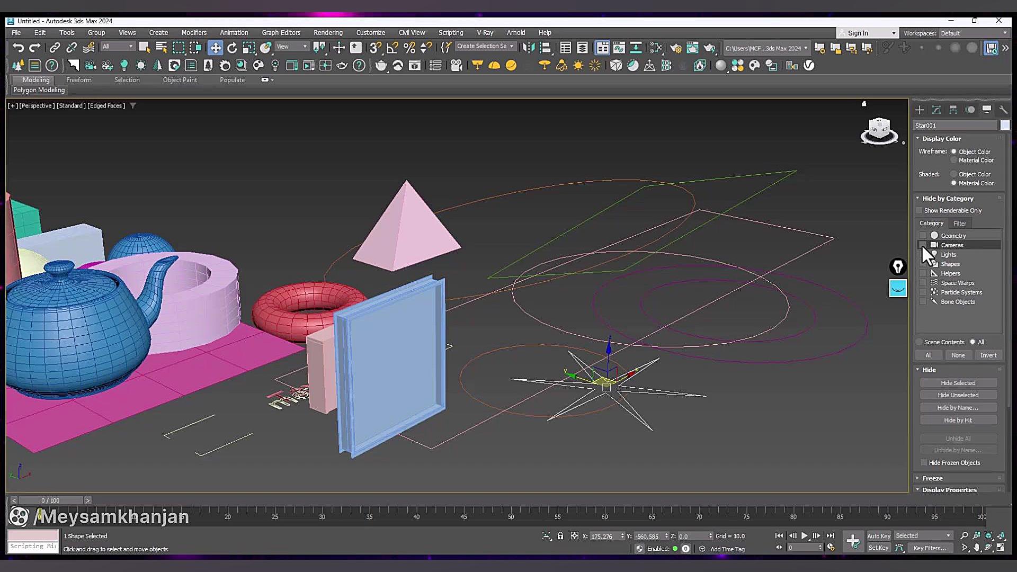Click the Hide Selected button
1017x572 pixels.
pos(958,383)
